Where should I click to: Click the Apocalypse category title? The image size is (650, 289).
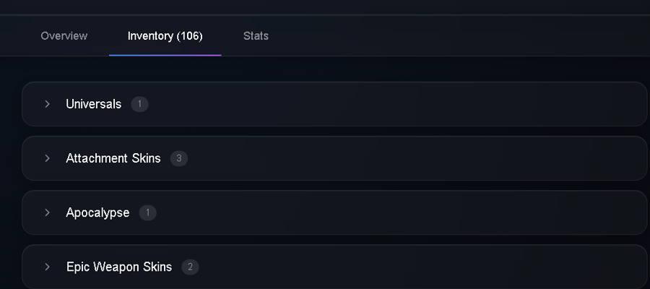coord(97,212)
